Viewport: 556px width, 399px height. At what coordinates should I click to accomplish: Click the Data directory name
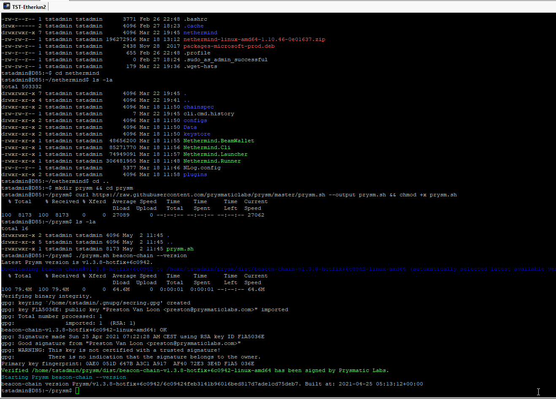pyautogui.click(x=190, y=127)
